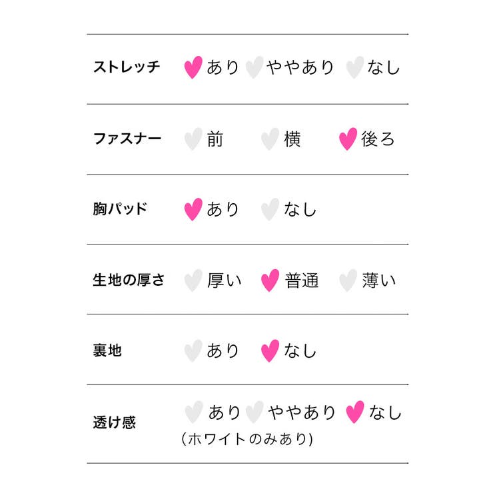493x493 pixels.
Task: Select the gray heart for ファスナー 前
Action: pos(193,139)
